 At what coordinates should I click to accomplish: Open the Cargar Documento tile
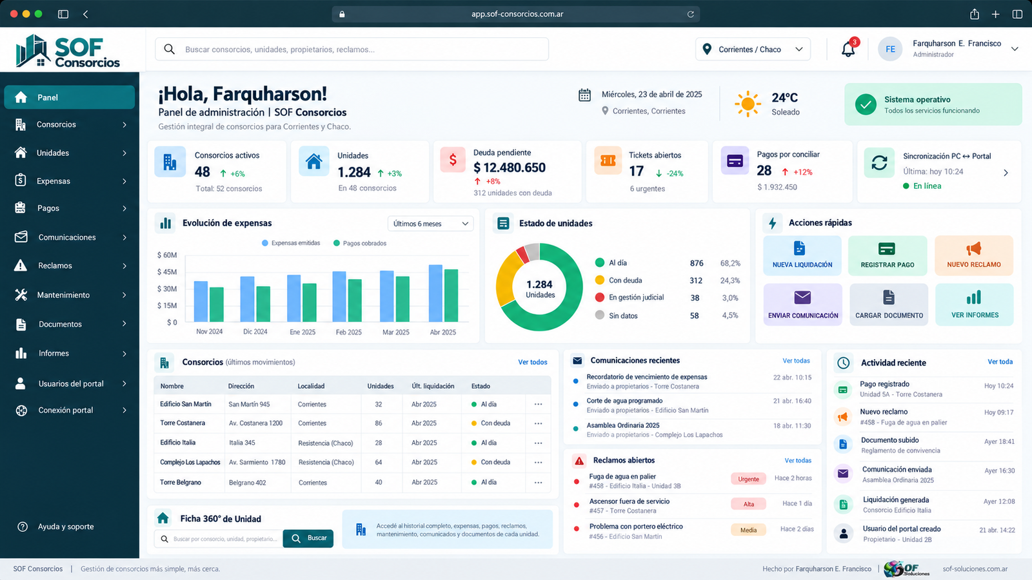[x=889, y=304]
